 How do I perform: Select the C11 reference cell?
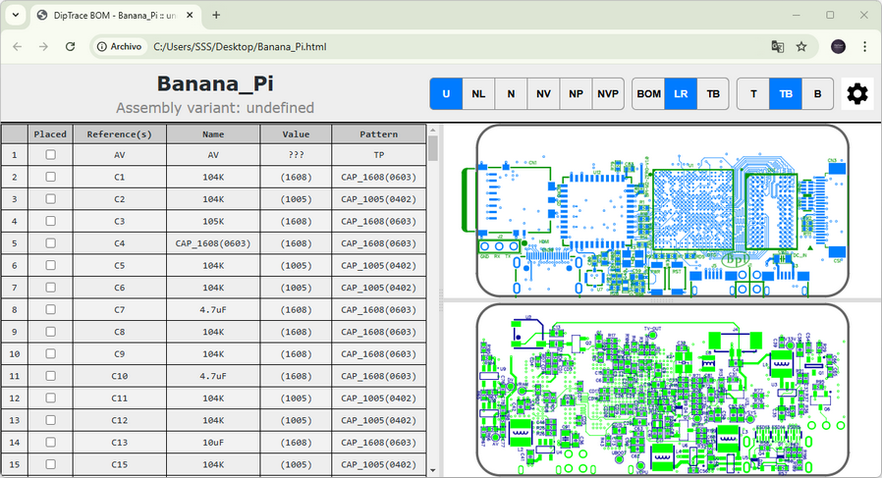(x=119, y=398)
